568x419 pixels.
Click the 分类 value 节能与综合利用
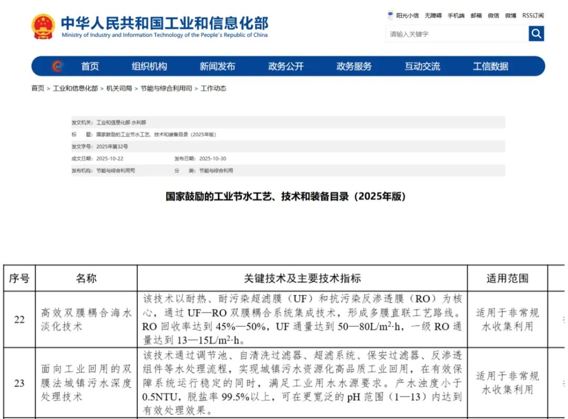coord(216,170)
